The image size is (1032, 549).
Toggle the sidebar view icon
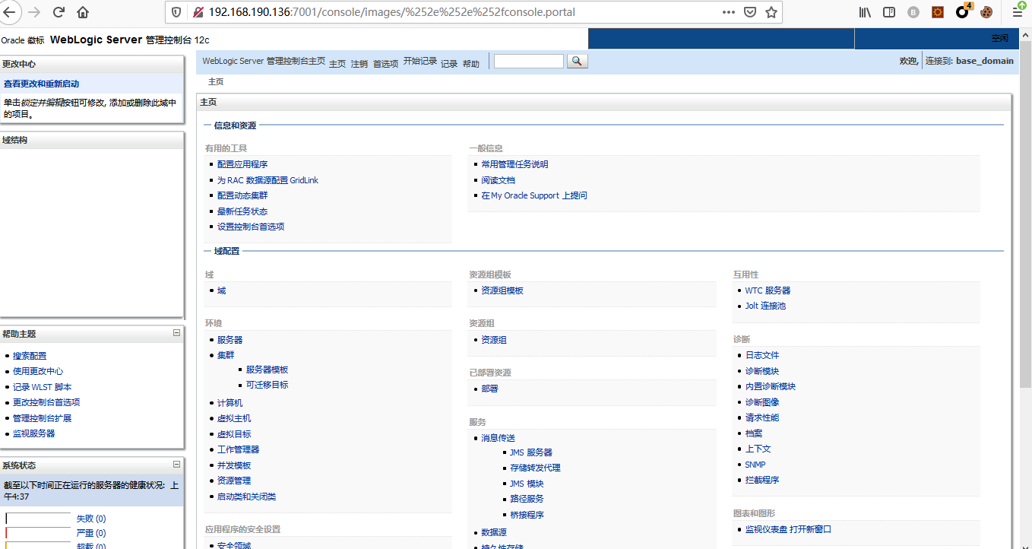click(x=889, y=12)
